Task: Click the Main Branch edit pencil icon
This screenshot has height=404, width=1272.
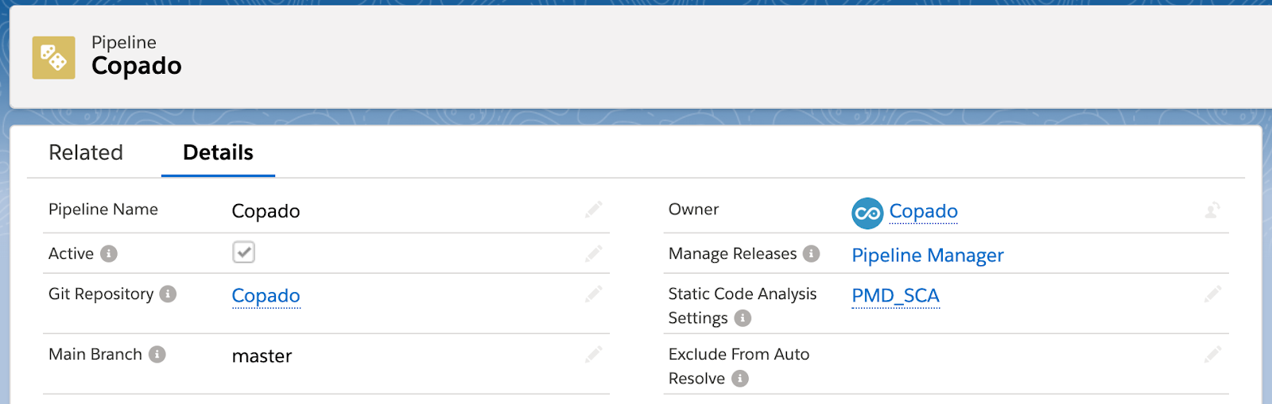Action: click(593, 355)
